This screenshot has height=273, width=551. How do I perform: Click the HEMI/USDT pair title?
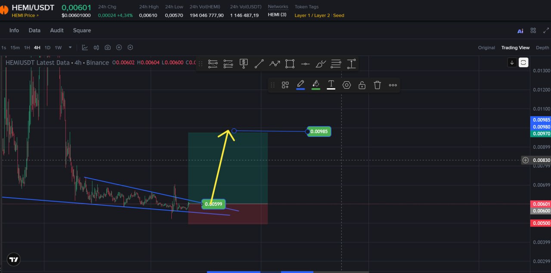(33, 7)
